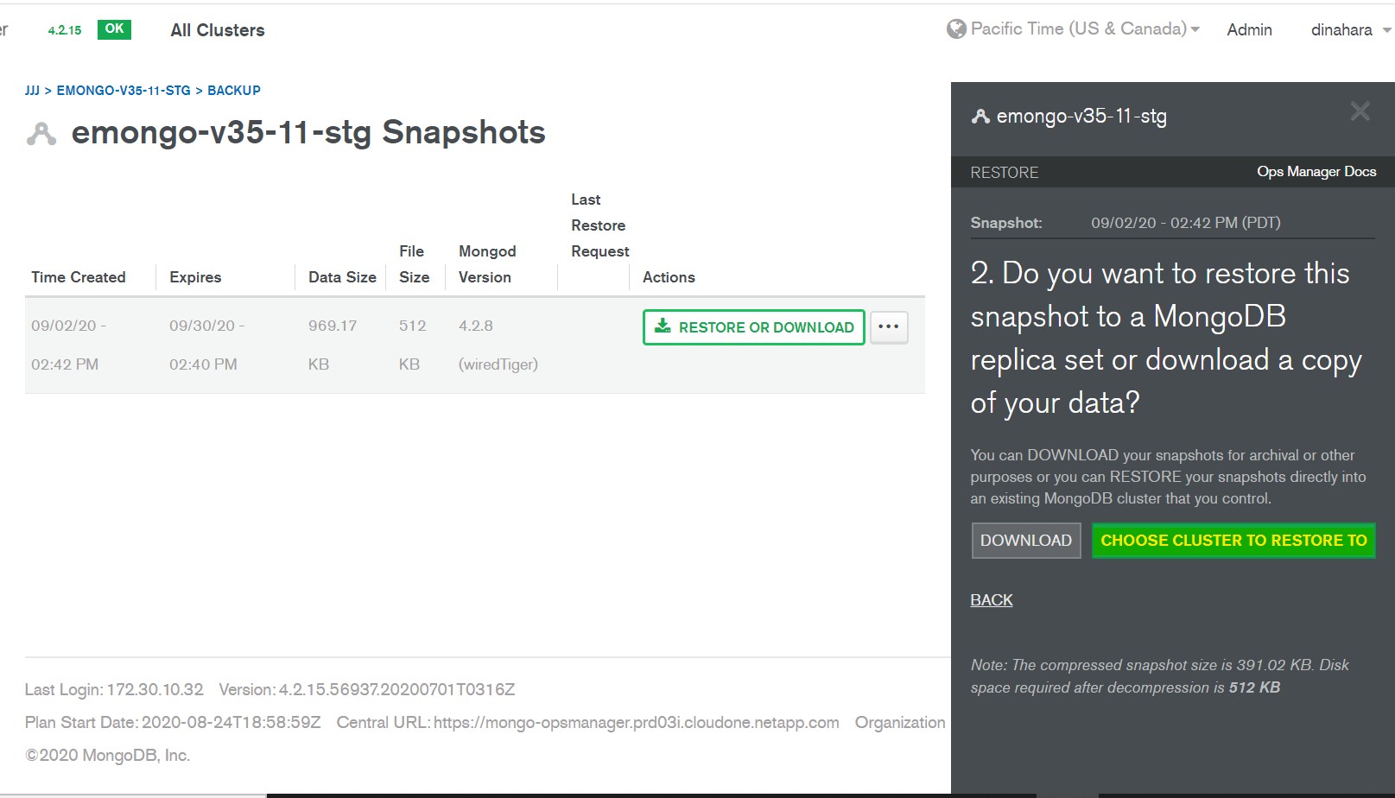
Task: Click the Restore or Download button
Action: tap(753, 327)
